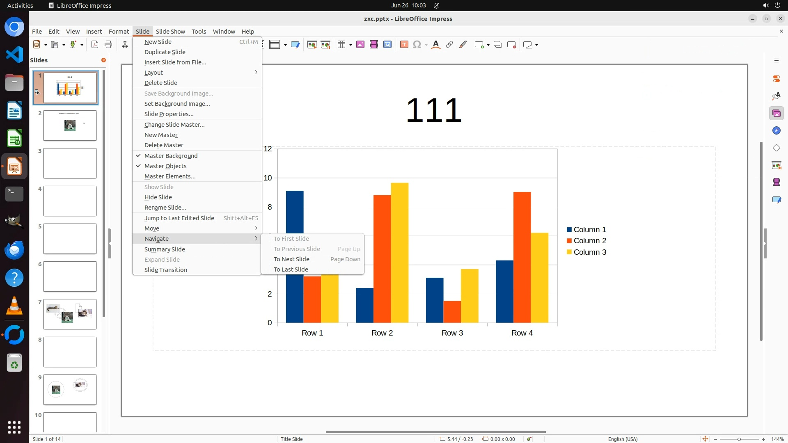Choose To Next Slide in submenu
Screen dimensions: 788x443
[x=291, y=259]
